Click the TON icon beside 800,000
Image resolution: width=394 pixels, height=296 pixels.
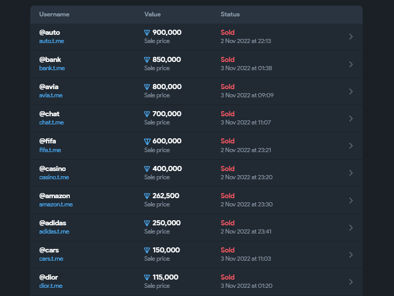point(147,87)
